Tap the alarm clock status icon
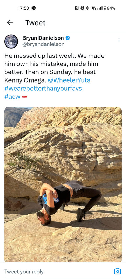 [x=82, y=8]
